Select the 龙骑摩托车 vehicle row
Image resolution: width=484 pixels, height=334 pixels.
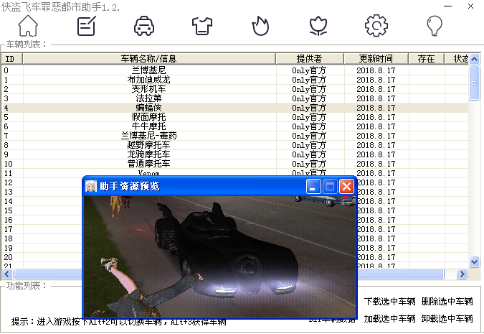[235, 154]
